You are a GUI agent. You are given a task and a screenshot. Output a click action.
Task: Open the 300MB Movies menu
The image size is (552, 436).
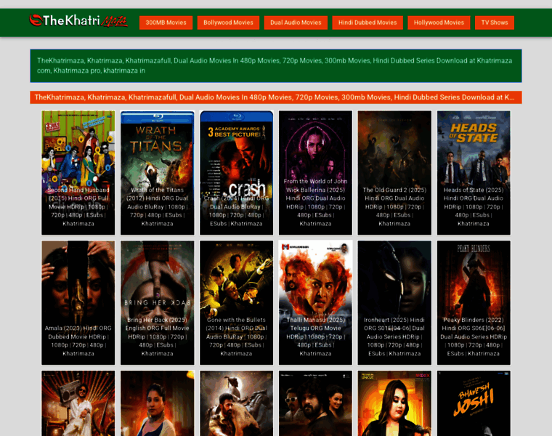pyautogui.click(x=166, y=23)
